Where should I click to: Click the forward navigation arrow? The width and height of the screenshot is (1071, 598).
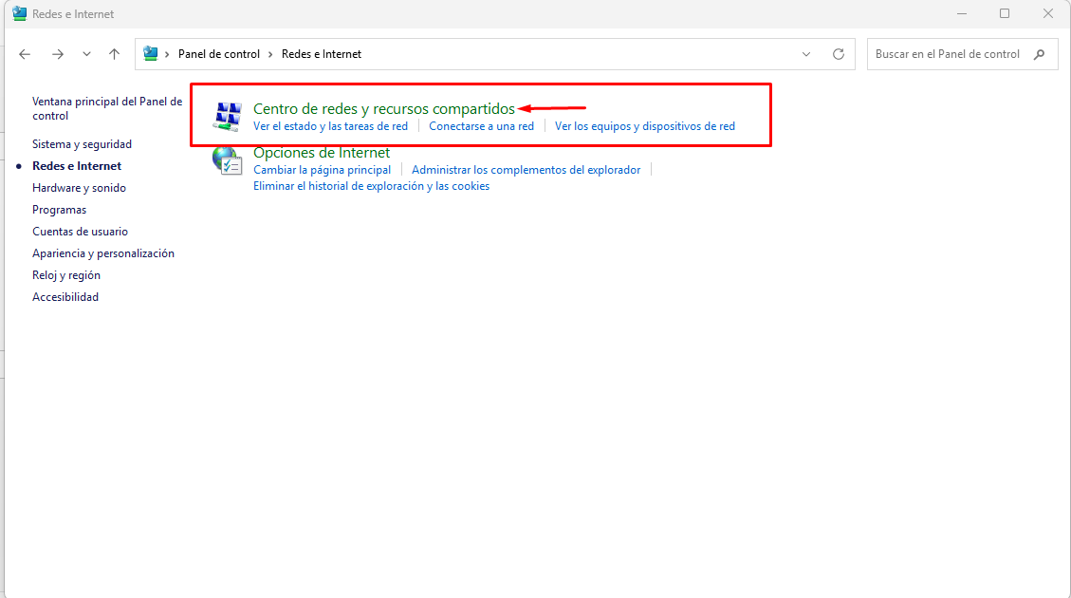click(x=57, y=54)
